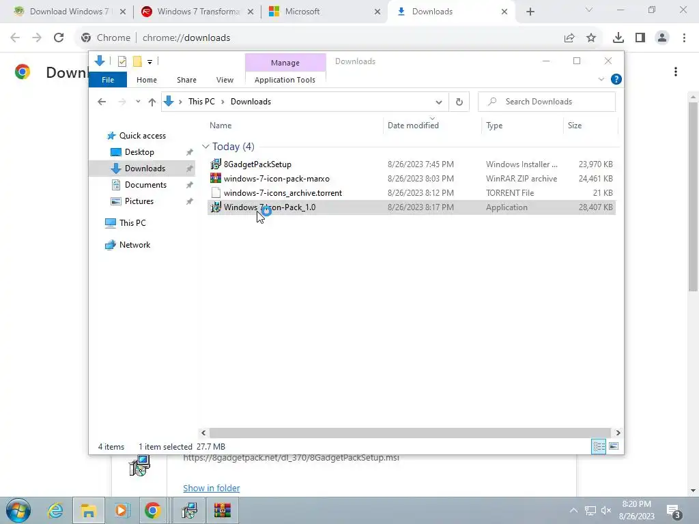Expand the Explorer ribbon chevron
Image resolution: width=699 pixels, height=524 pixels.
point(601,79)
